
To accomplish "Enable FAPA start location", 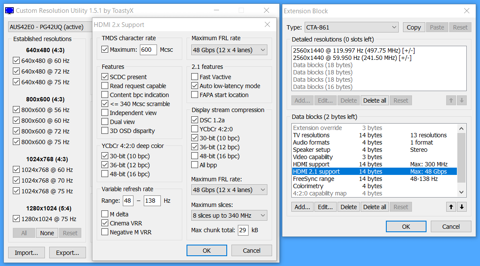I will 194,95.
